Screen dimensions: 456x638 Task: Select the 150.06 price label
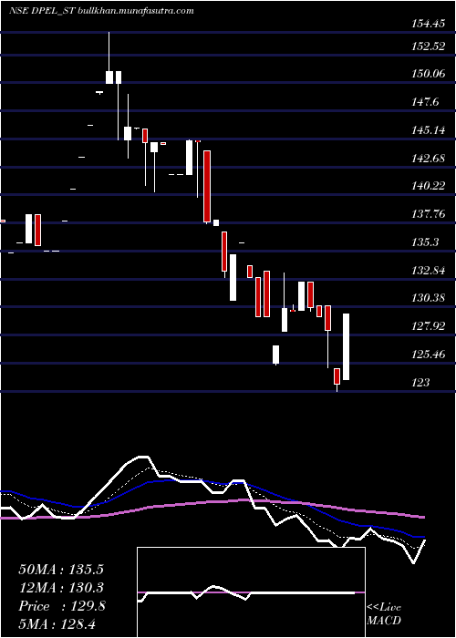coord(428,74)
